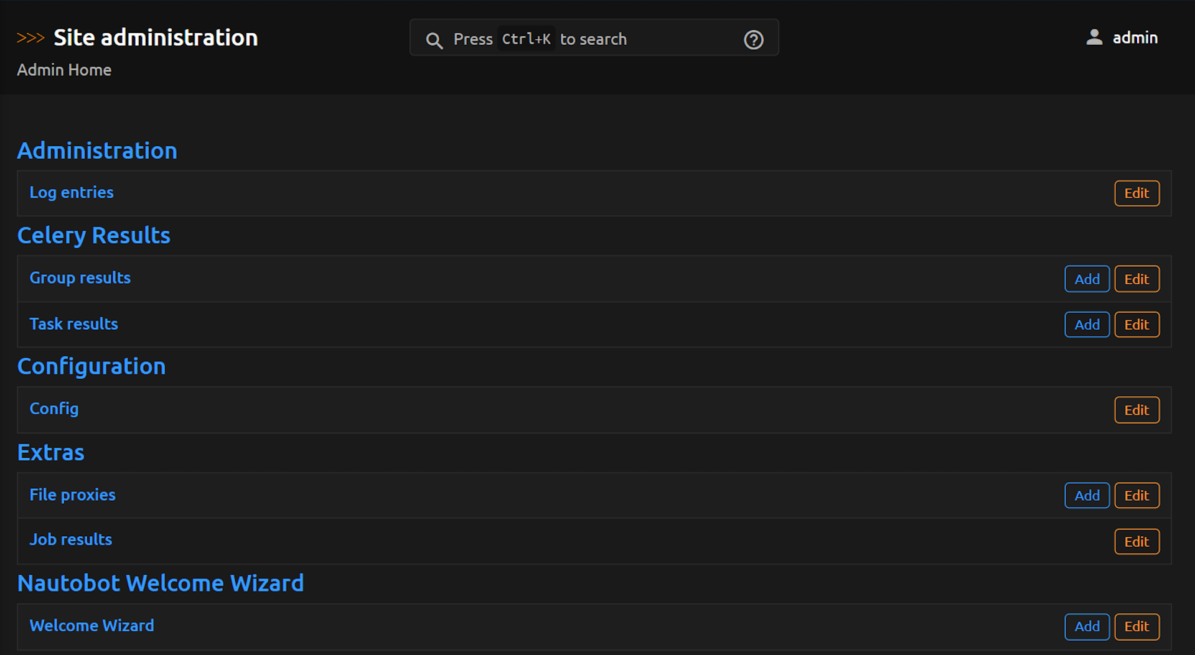Viewport: 1195px width, 655px height.
Task: Open the Administration section heading
Action: pos(97,151)
